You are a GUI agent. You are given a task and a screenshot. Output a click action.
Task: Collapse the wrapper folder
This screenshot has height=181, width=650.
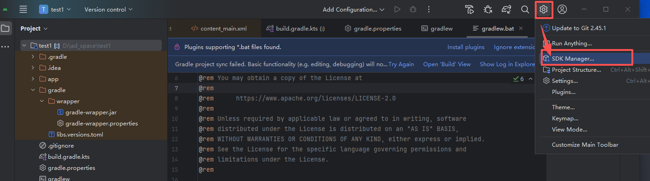tap(41, 101)
